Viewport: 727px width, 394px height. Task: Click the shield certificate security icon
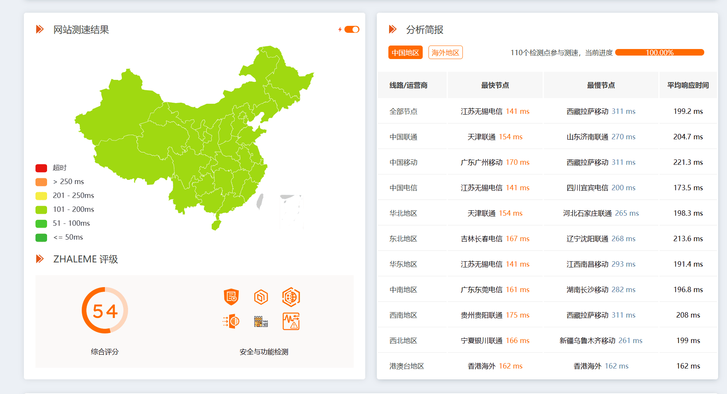231,297
